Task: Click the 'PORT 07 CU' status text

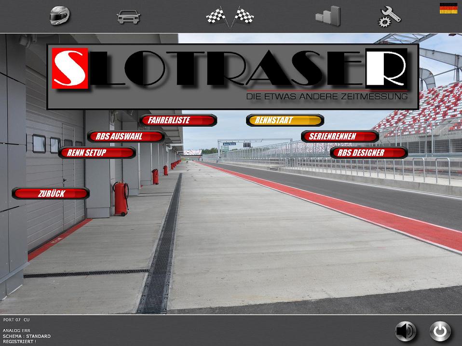Action: click(x=16, y=319)
